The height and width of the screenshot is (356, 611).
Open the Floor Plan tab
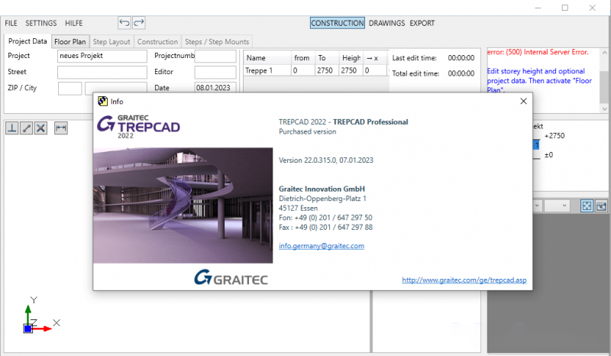tap(70, 42)
